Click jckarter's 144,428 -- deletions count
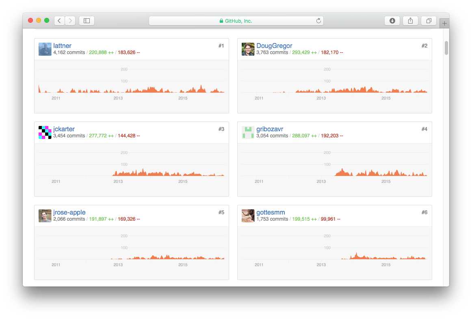Viewport: 472px width, 319px height. pos(128,136)
